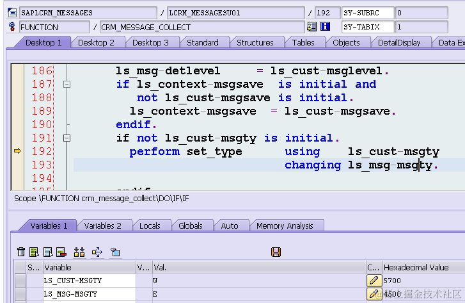This screenshot has width=465, height=303.
Task: Click the partially visible Data Ex tab
Action: pos(449,42)
